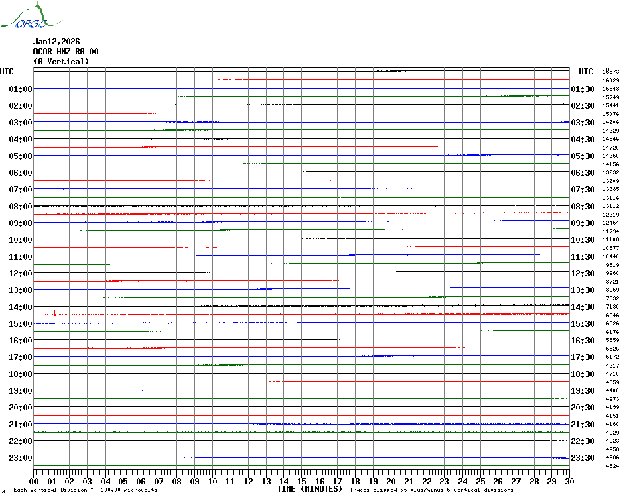Click the value 12464 in the right column
623x499 pixels.
pyautogui.click(x=611, y=223)
